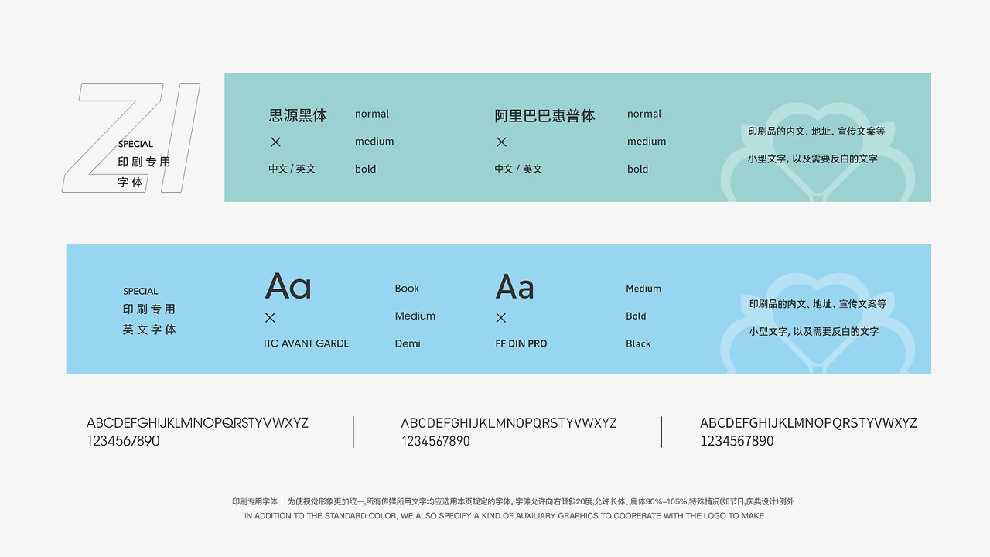Click the 印刷专用字体 footer heading

click(254, 501)
